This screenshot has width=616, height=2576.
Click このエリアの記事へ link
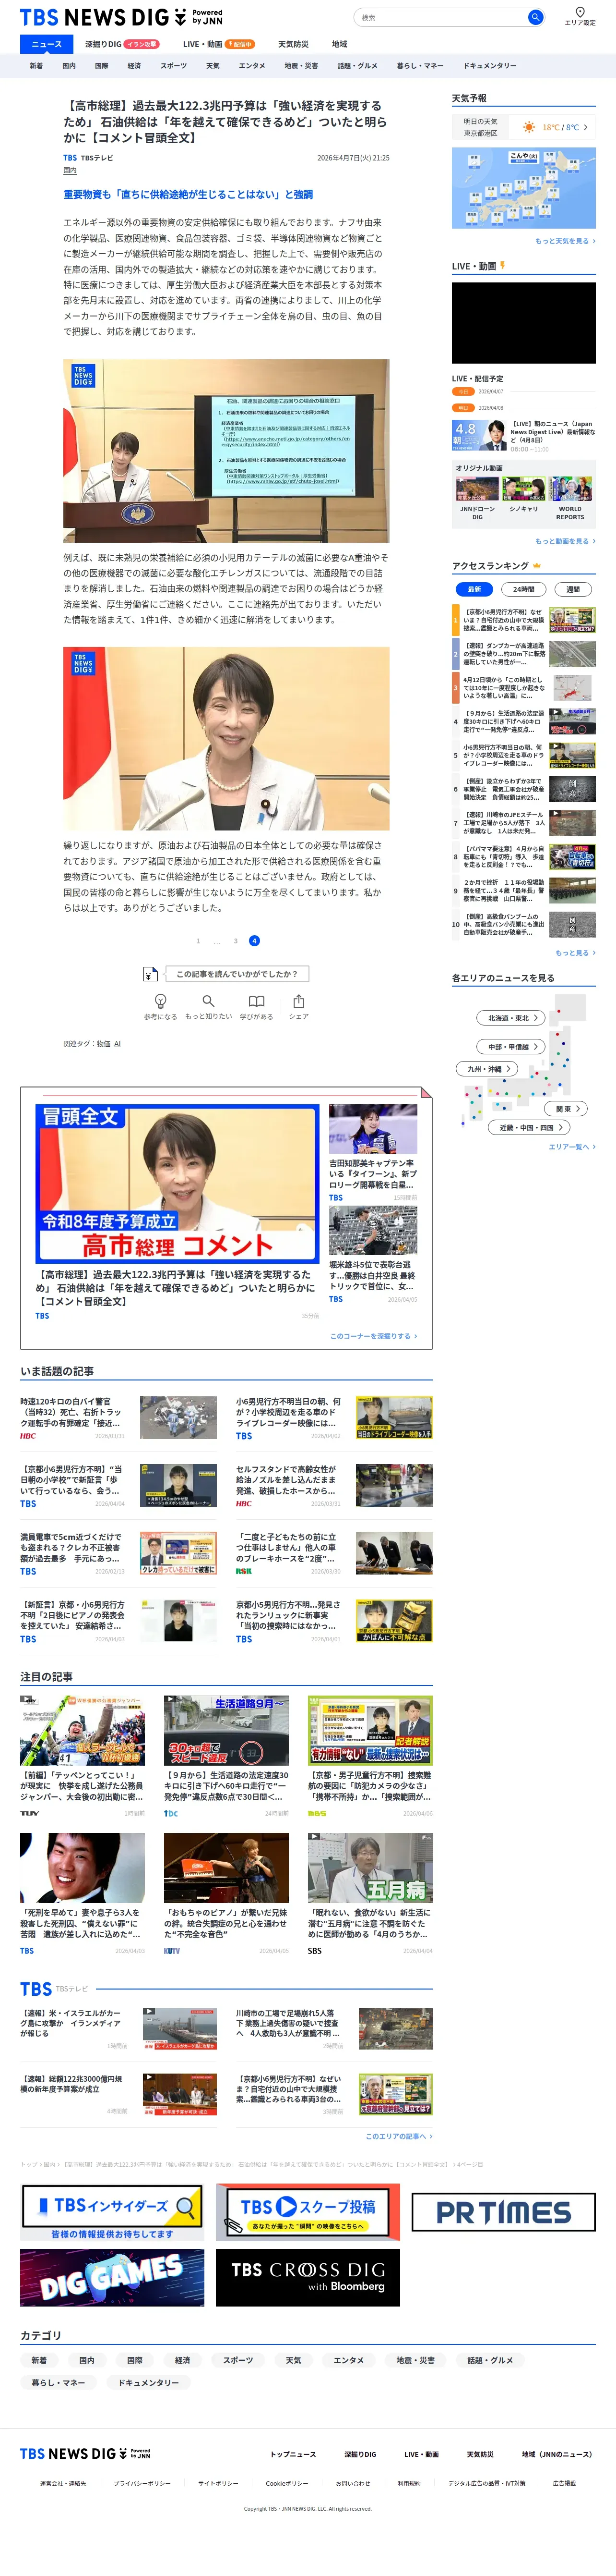click(x=398, y=2136)
